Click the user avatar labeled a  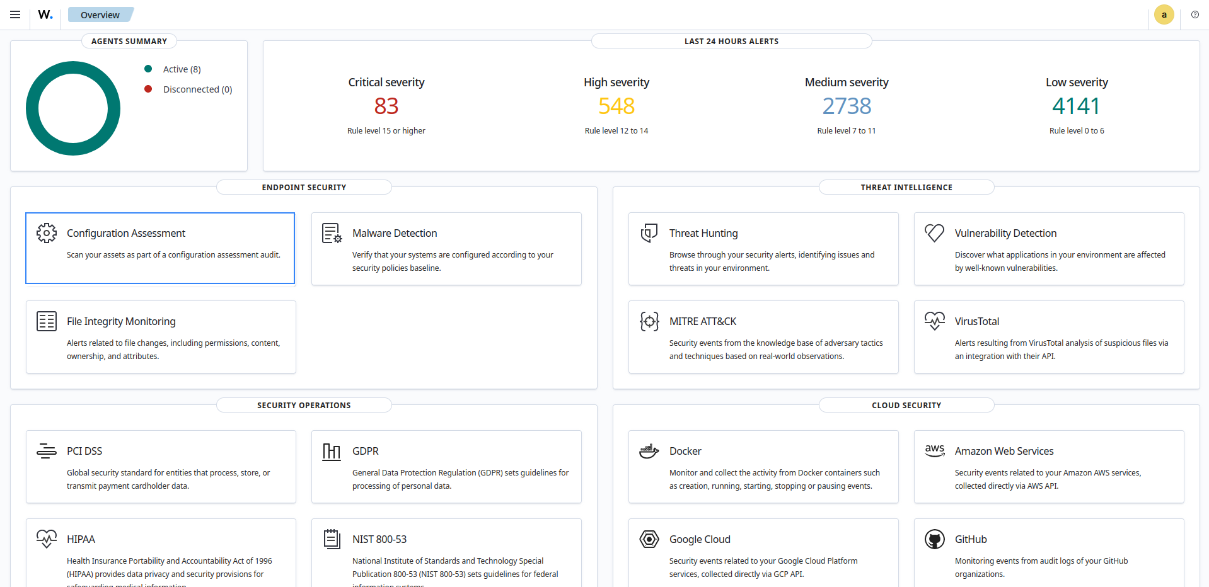[x=1164, y=14]
